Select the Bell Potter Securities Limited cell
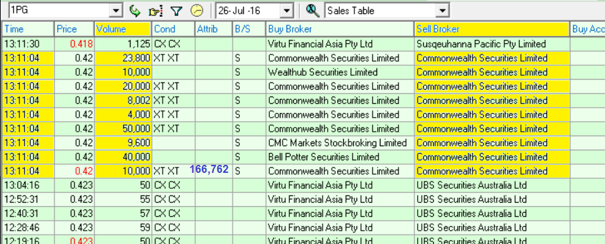 coord(340,157)
